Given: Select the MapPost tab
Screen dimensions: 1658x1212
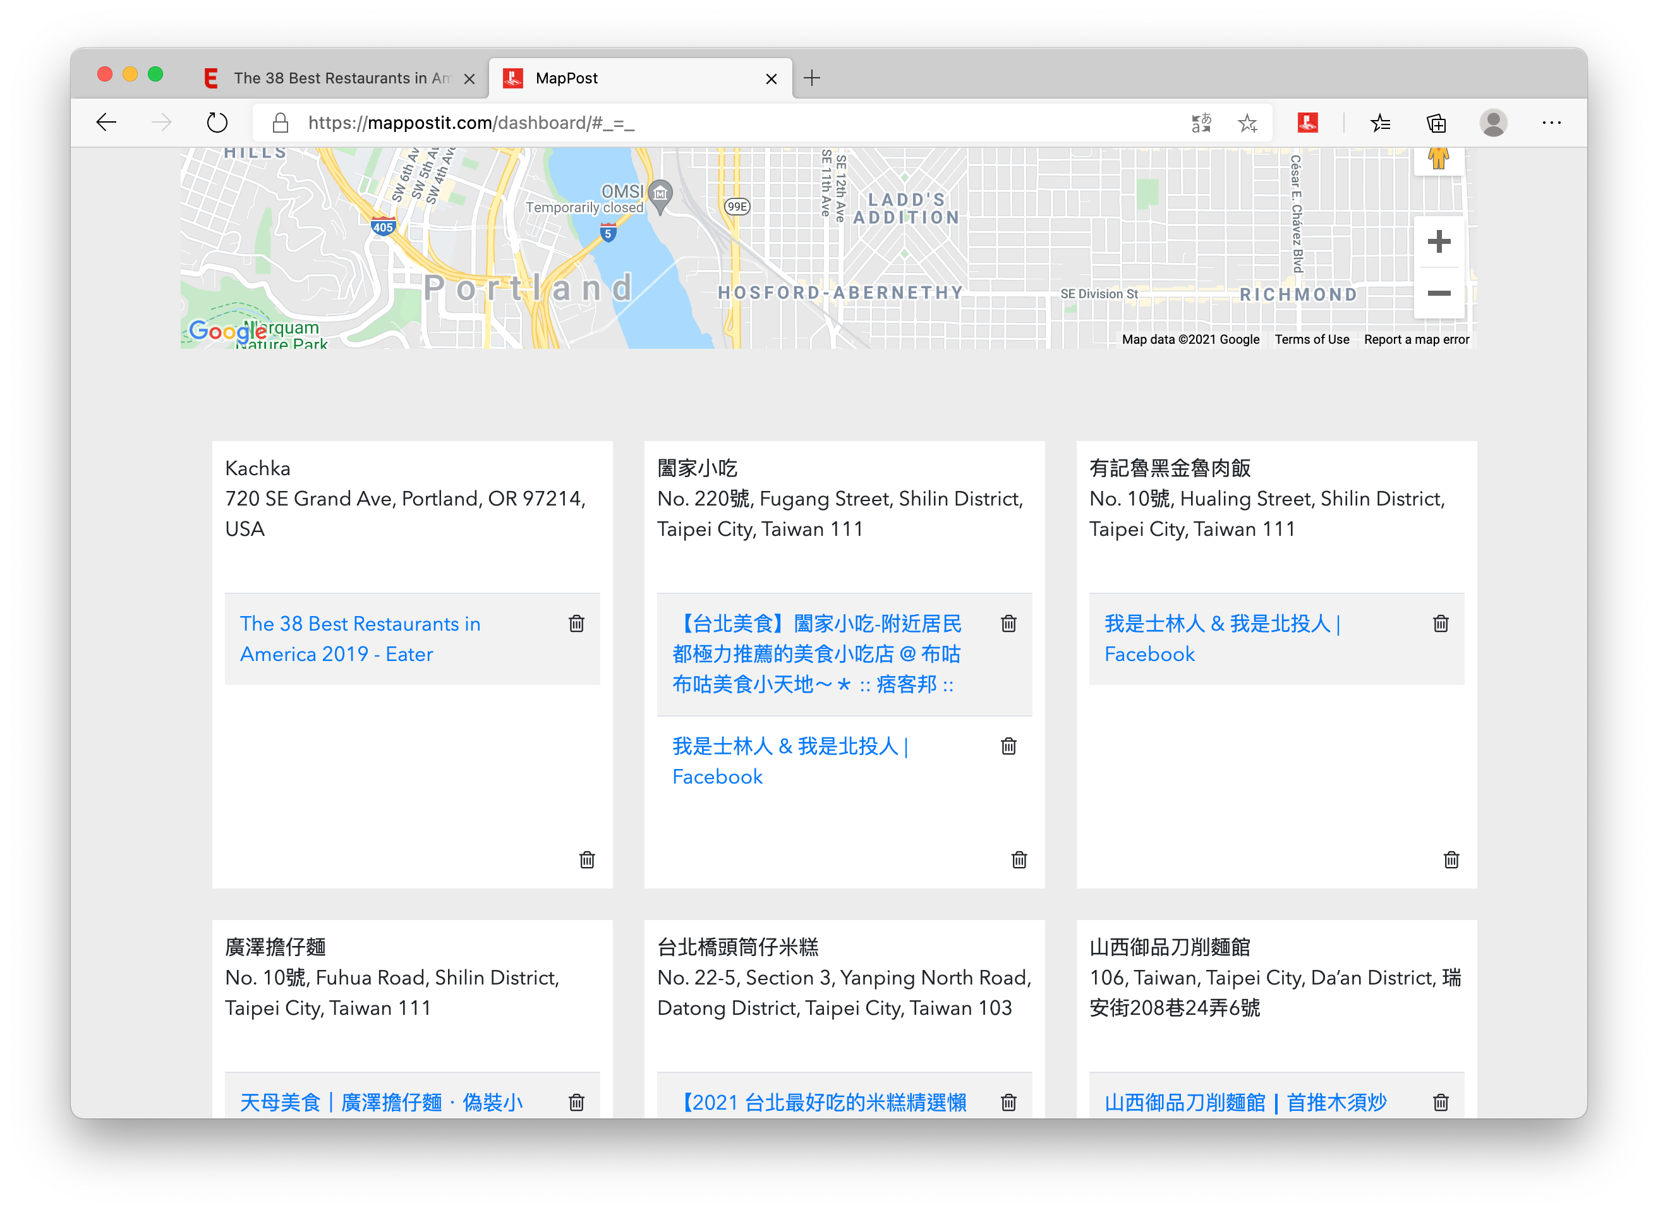Looking at the screenshot, I should pos(639,78).
